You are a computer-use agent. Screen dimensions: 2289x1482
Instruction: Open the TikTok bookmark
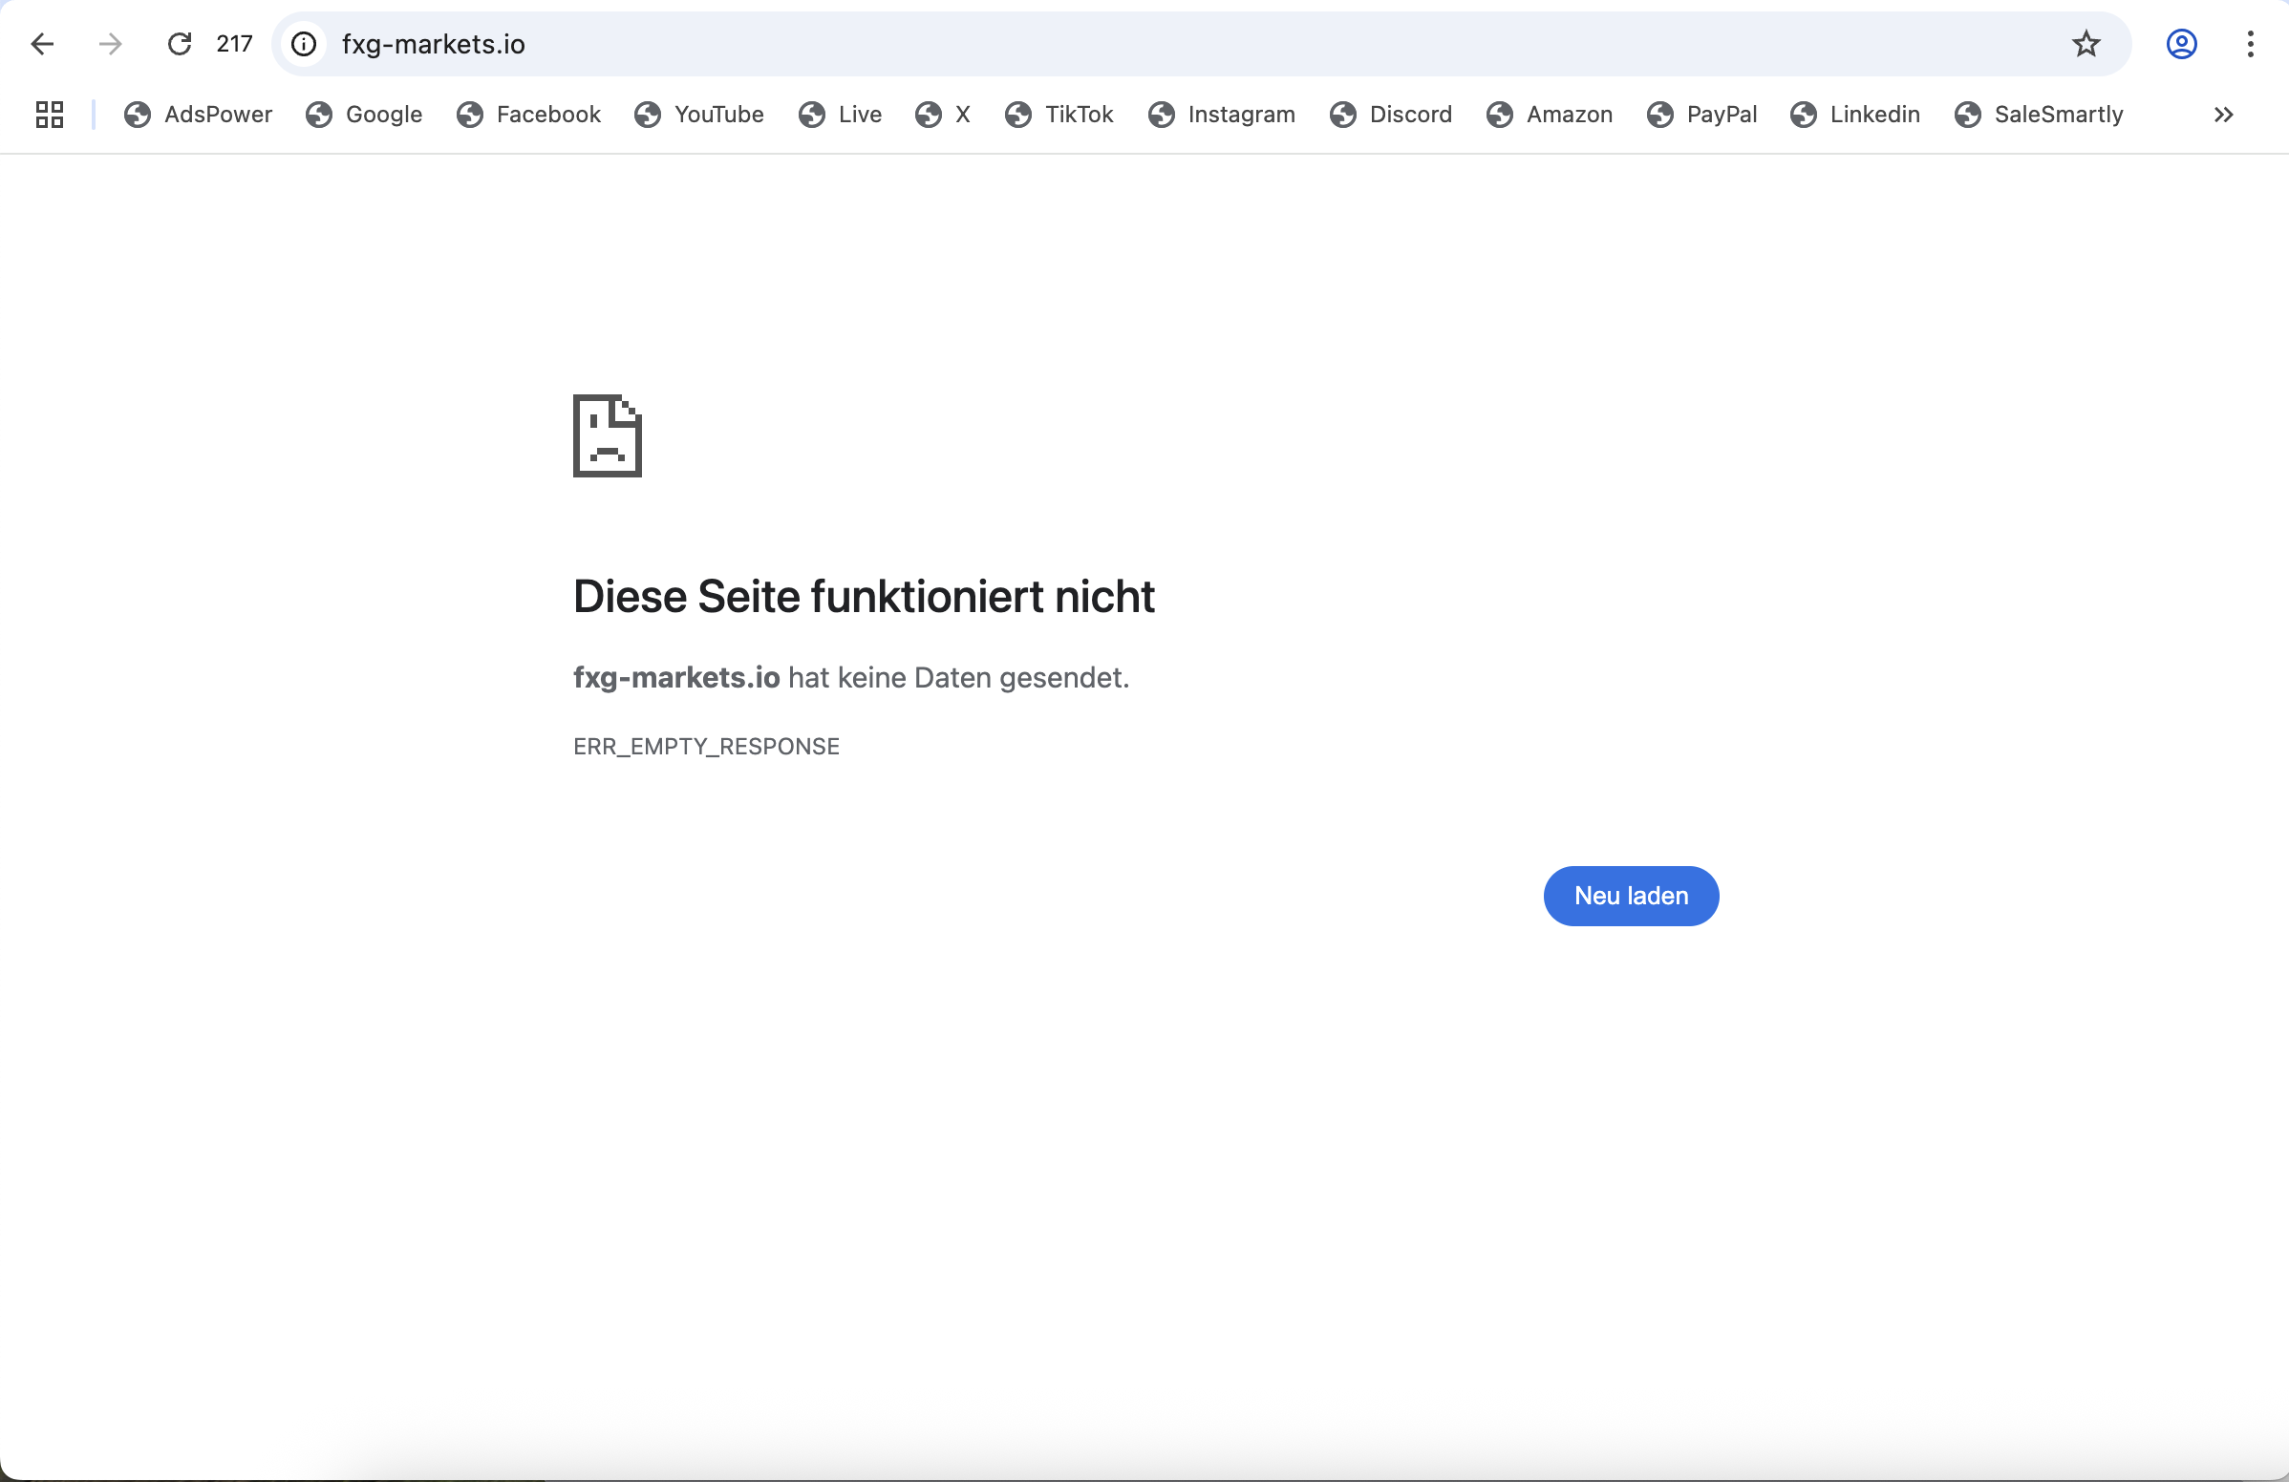coord(1059,115)
